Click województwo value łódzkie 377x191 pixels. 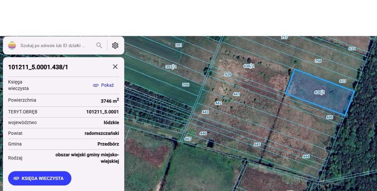coord(111,122)
